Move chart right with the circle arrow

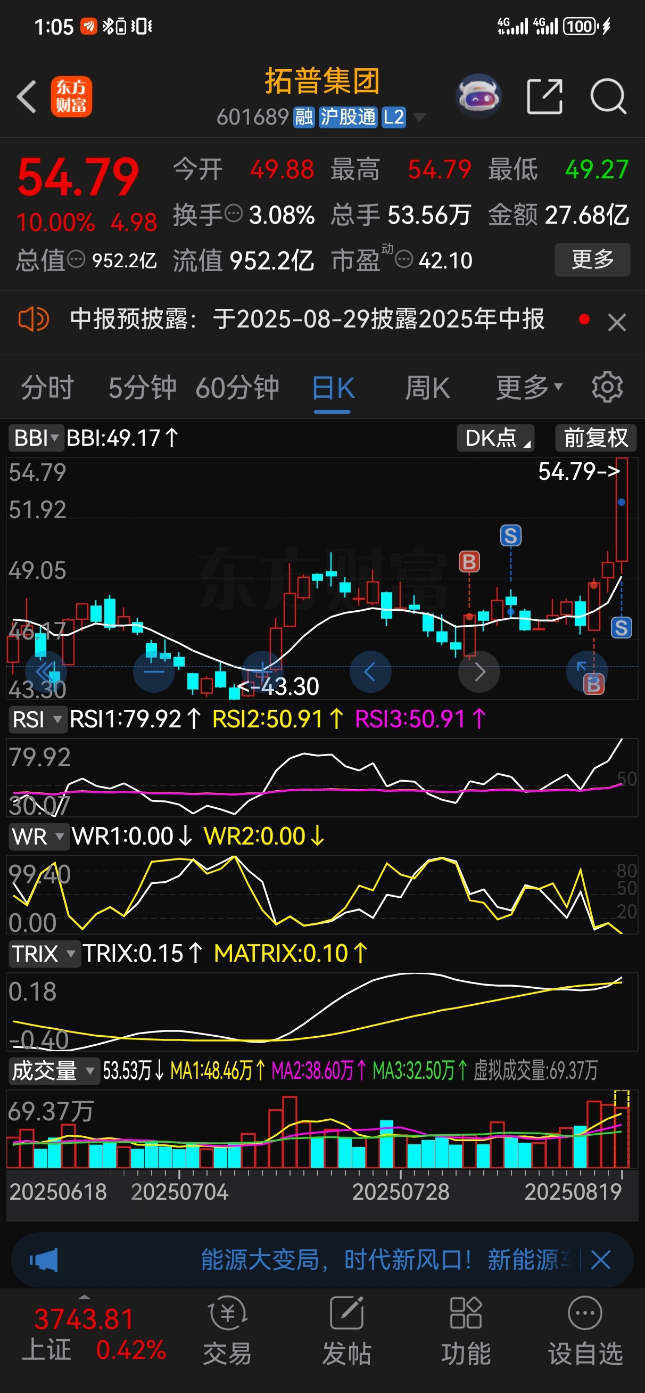pos(479,671)
